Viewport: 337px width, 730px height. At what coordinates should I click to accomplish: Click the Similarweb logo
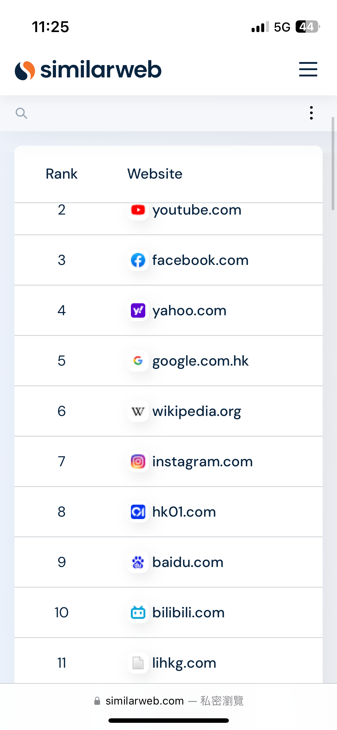88,70
